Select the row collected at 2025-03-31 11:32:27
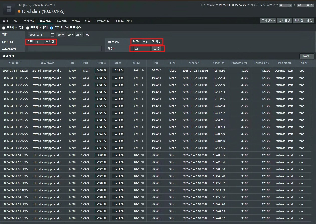The image size is (316, 224). point(156,71)
